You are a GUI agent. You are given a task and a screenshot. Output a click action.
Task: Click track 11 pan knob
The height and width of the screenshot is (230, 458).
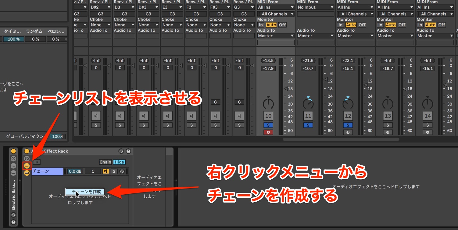308,103
